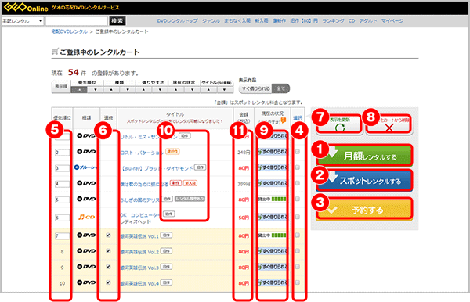
Task: Follow the 宅配DVDレンタル breadcrumb link
Action: tap(70, 31)
